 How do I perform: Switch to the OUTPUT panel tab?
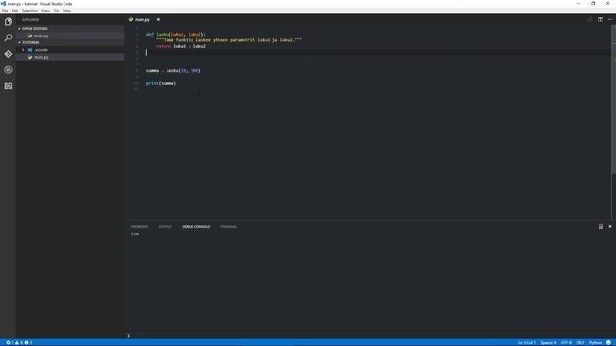[x=165, y=227]
